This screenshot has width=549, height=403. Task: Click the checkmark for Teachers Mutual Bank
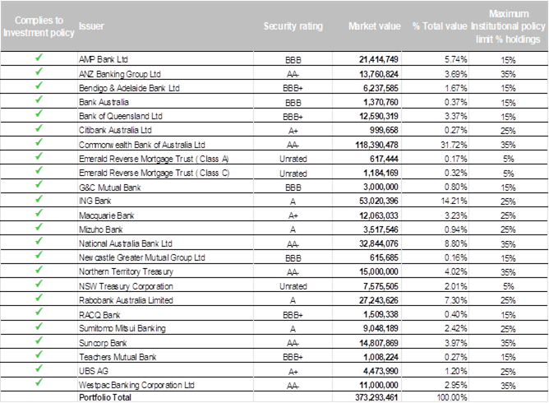39,354
